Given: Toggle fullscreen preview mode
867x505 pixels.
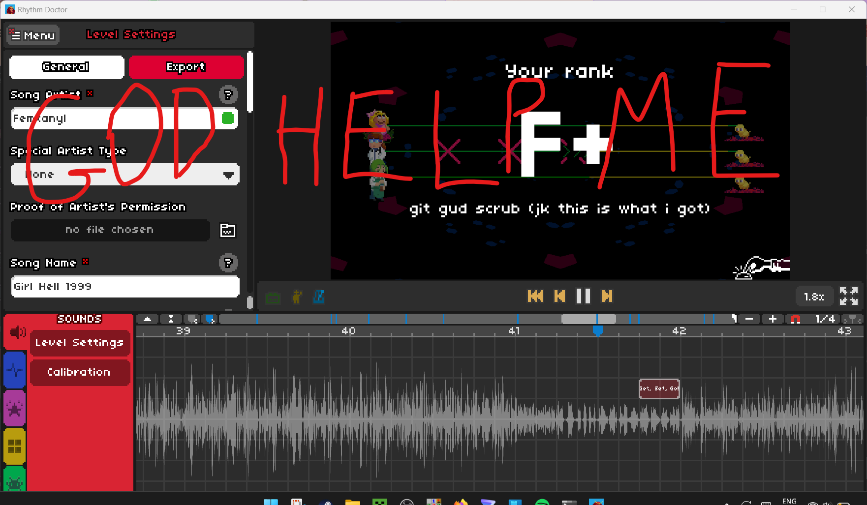Looking at the screenshot, I should pos(849,297).
